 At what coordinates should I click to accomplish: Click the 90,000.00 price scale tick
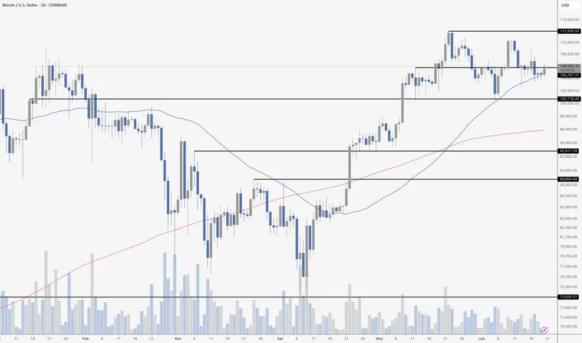[569, 171]
